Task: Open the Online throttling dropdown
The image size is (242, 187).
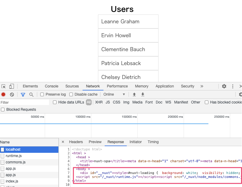Action: click(114, 94)
